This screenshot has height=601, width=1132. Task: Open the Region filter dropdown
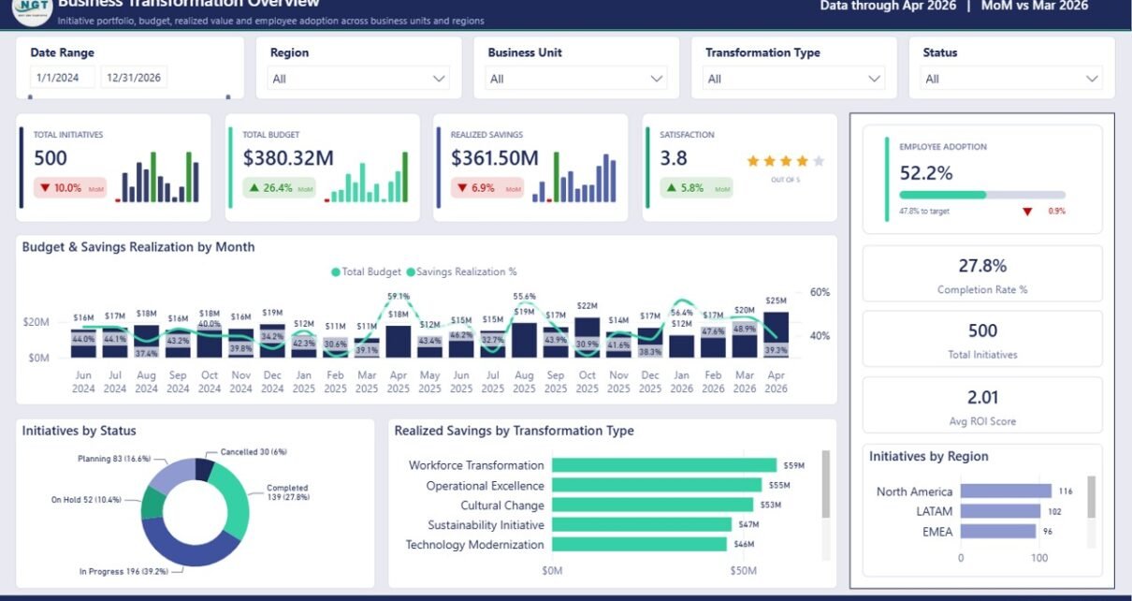tap(359, 79)
